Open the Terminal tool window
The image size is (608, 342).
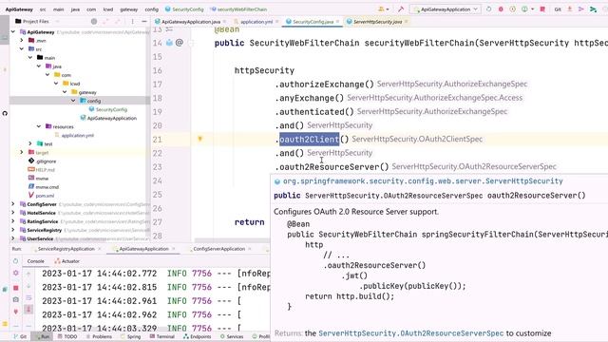click(x=161, y=336)
